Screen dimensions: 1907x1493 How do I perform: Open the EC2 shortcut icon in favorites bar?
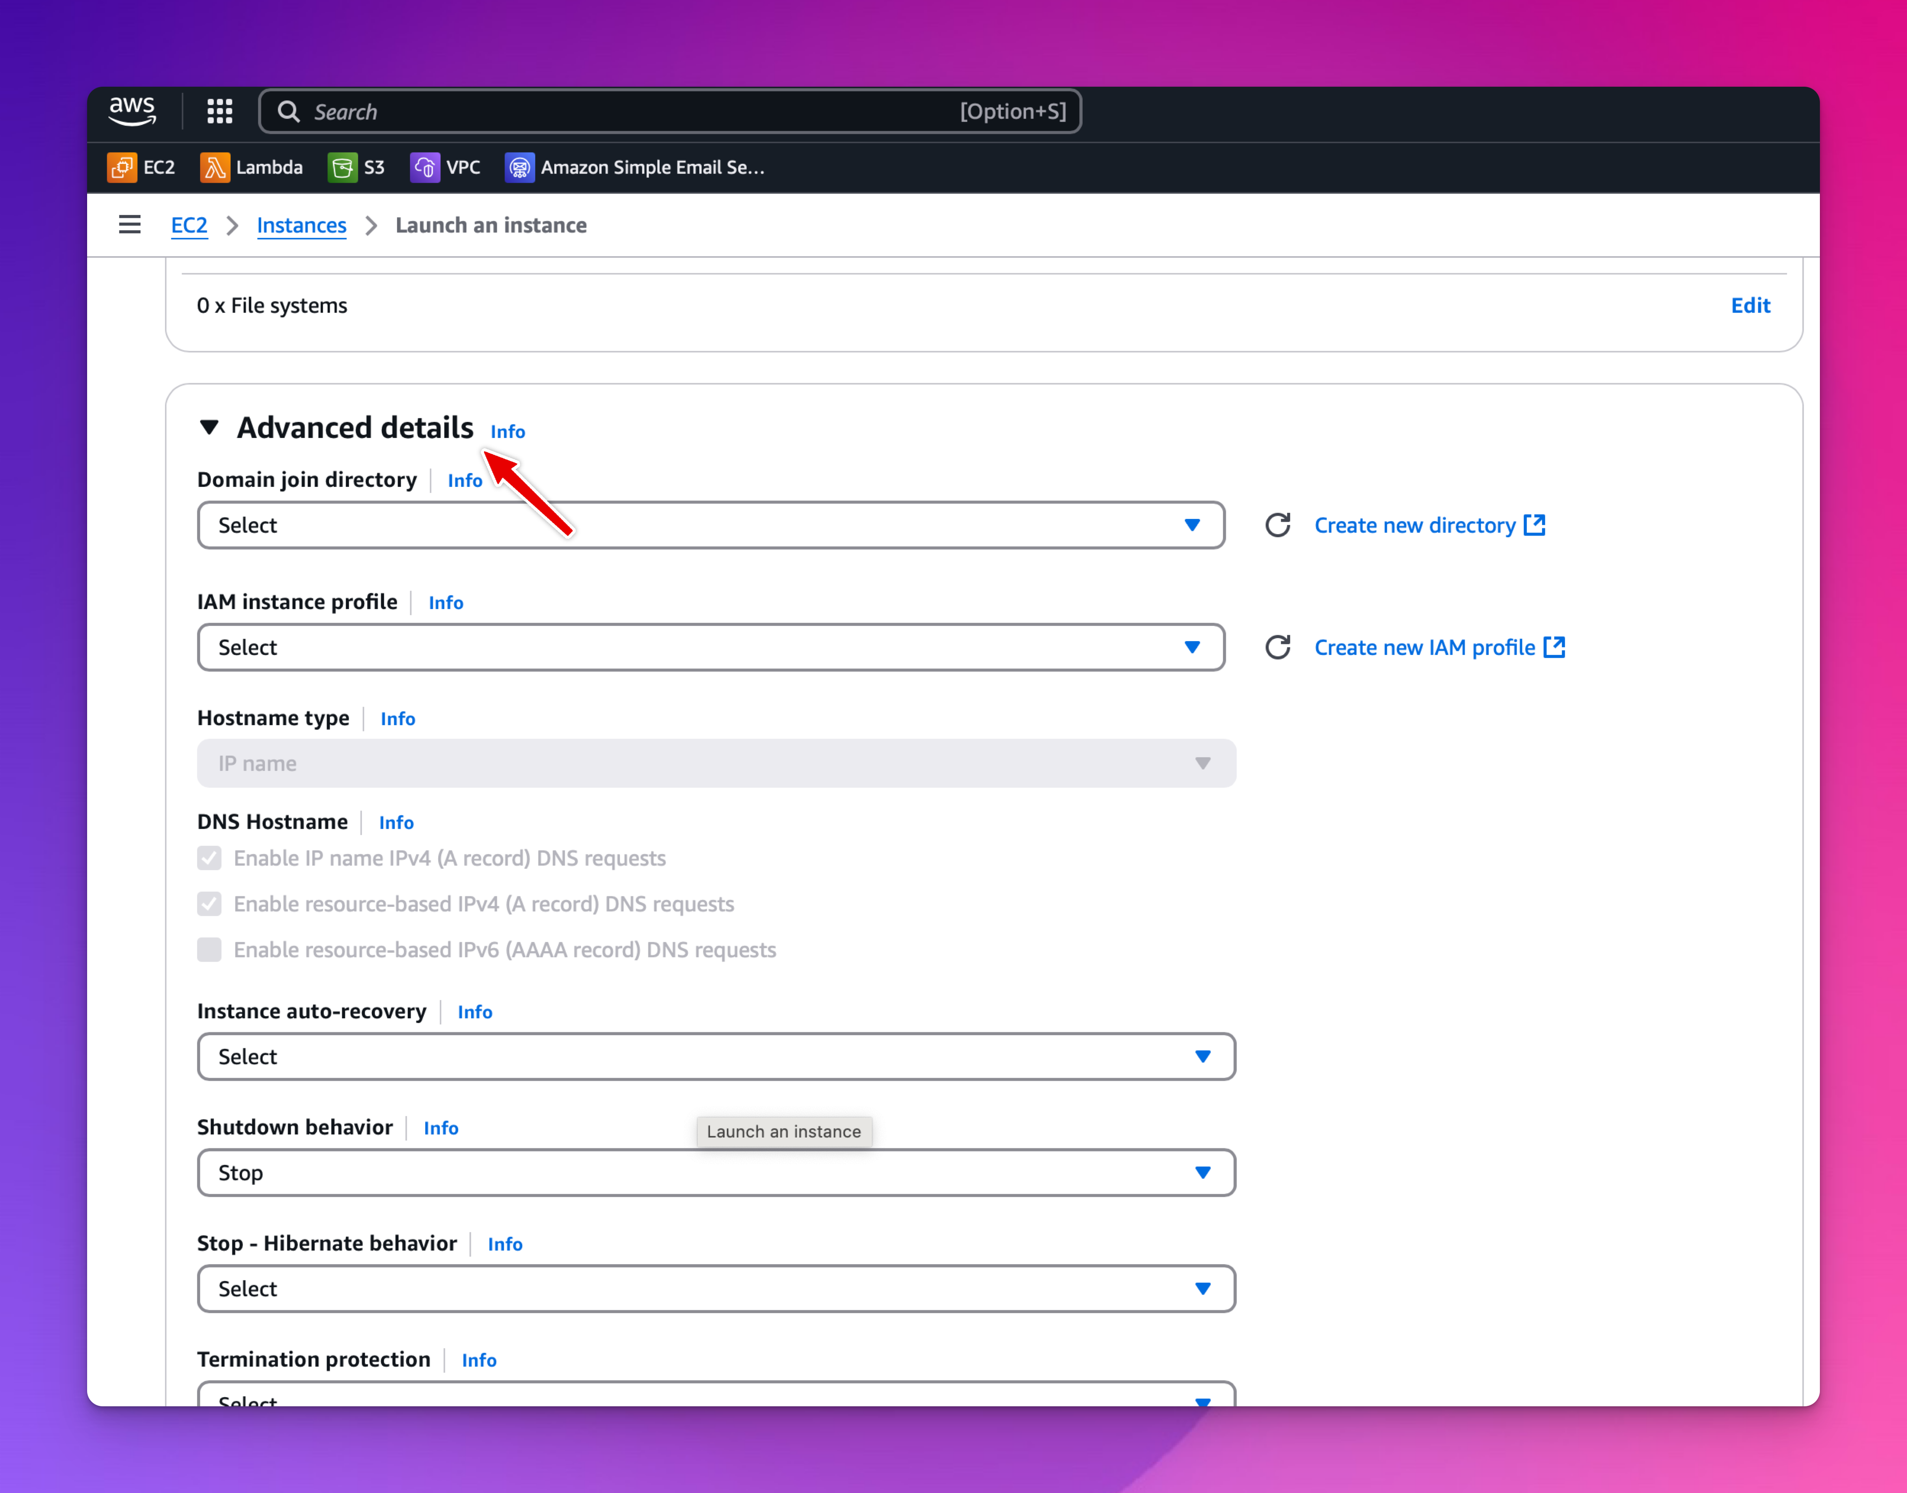coord(121,167)
